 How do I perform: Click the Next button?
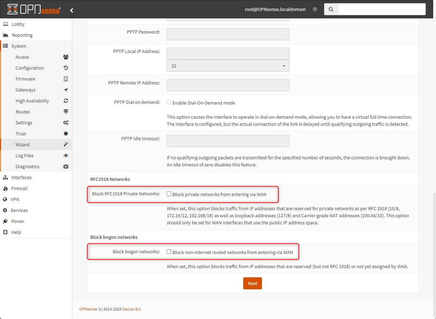(x=252, y=283)
